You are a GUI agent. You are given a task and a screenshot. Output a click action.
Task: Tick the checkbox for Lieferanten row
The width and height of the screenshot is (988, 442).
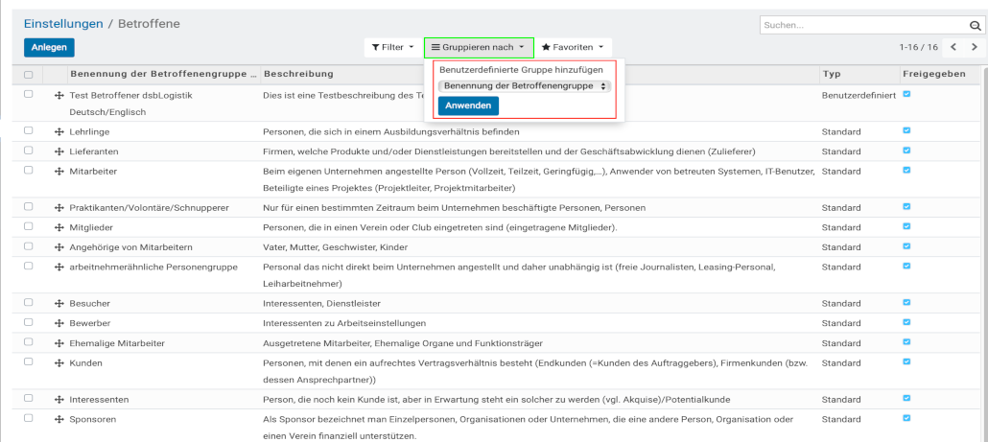point(29,151)
